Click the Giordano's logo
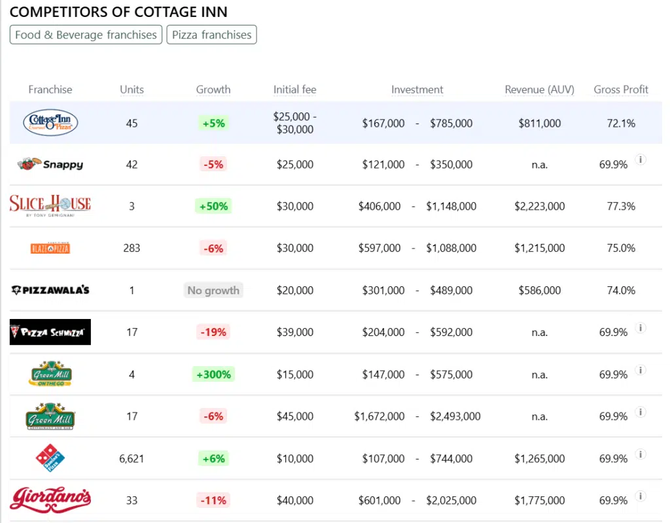The image size is (670, 523). pyautogui.click(x=50, y=500)
